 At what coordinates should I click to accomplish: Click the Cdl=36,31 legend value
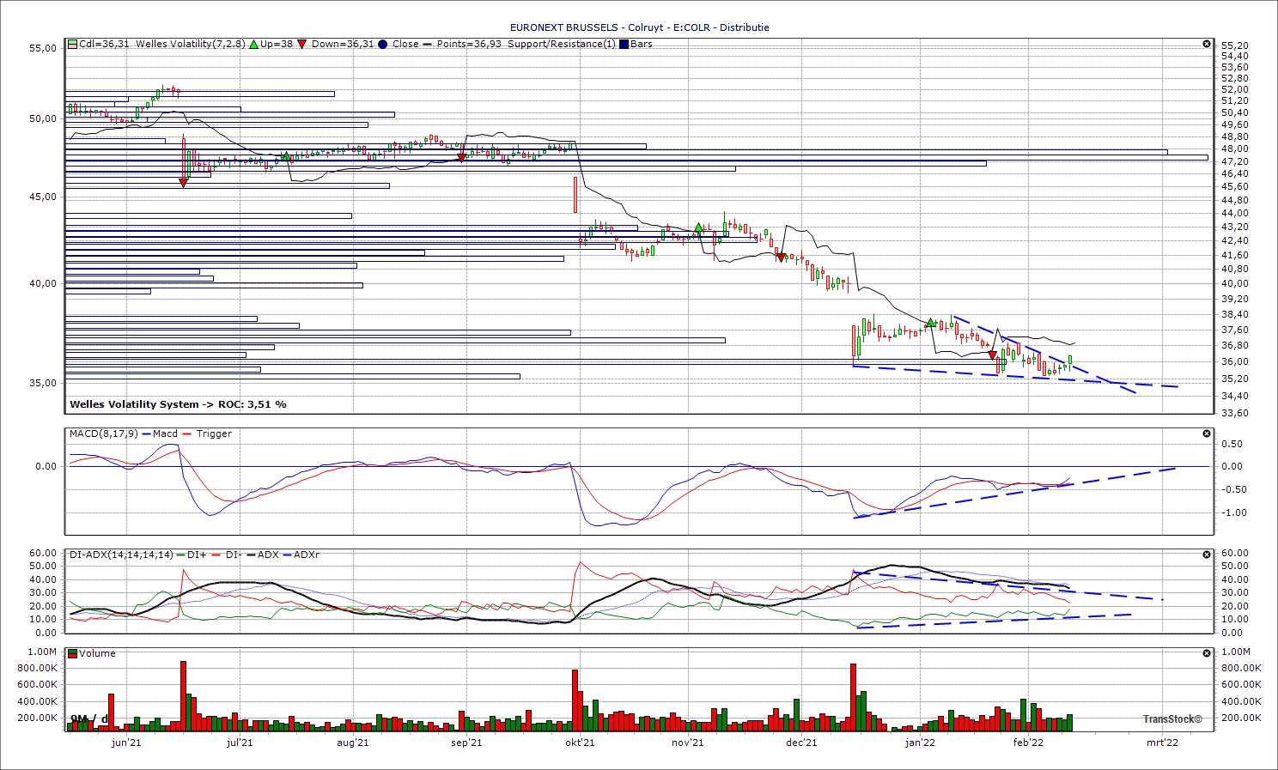coord(104,44)
